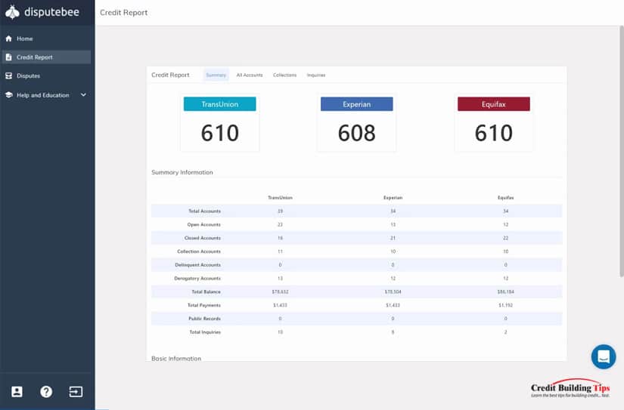Click the disputebee brand name text
624x410 pixels.
[x=51, y=12]
